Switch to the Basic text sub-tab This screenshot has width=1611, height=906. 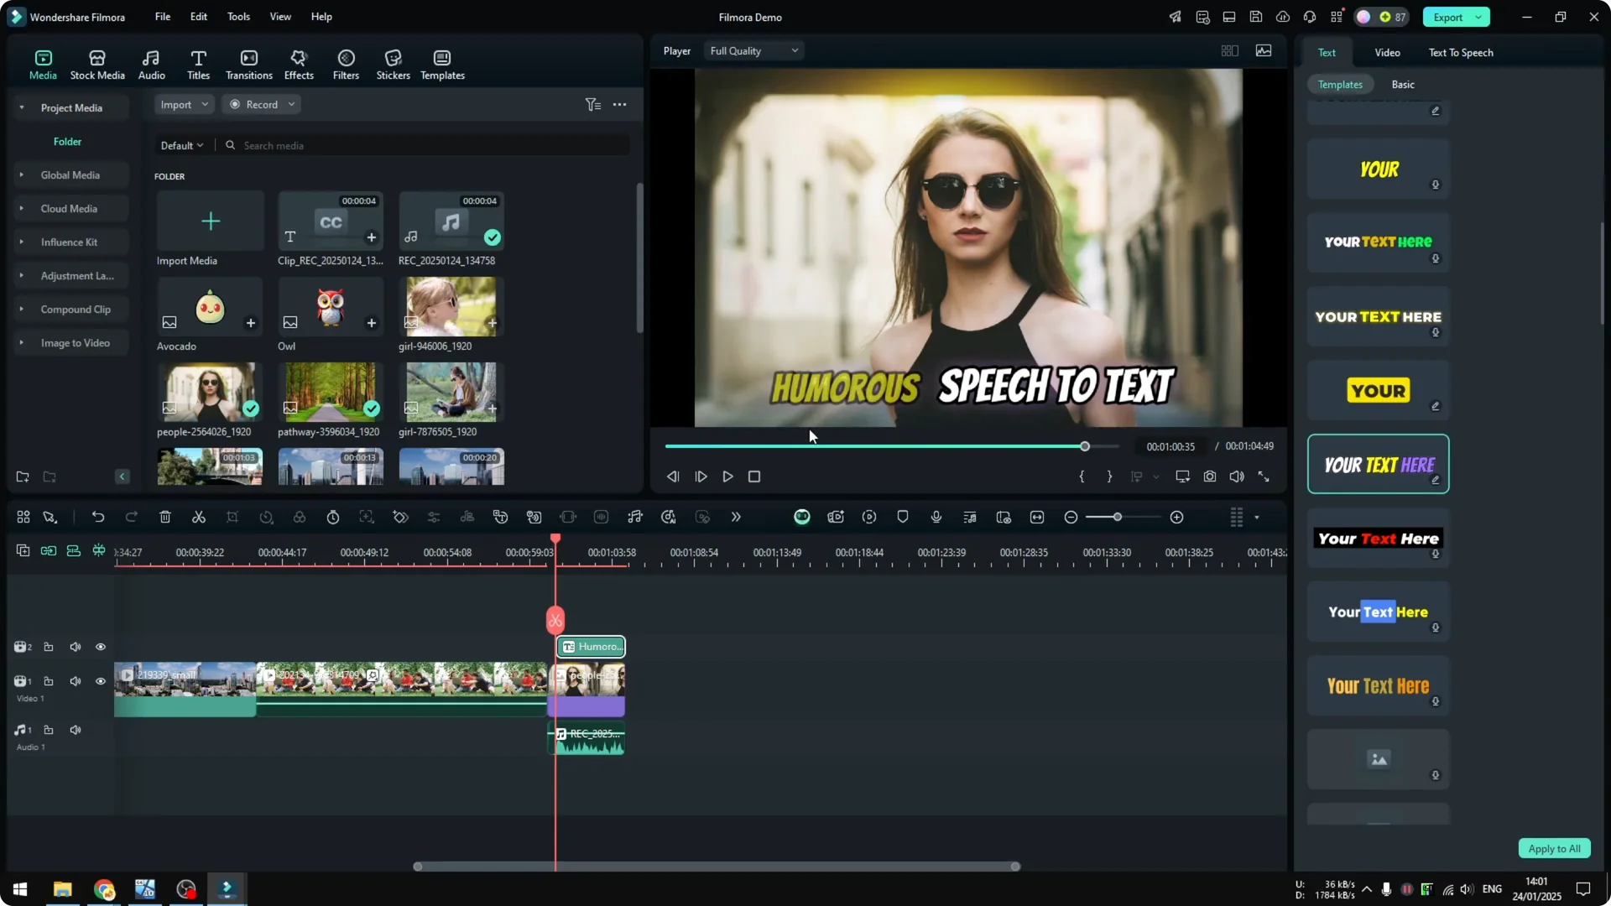click(x=1403, y=85)
